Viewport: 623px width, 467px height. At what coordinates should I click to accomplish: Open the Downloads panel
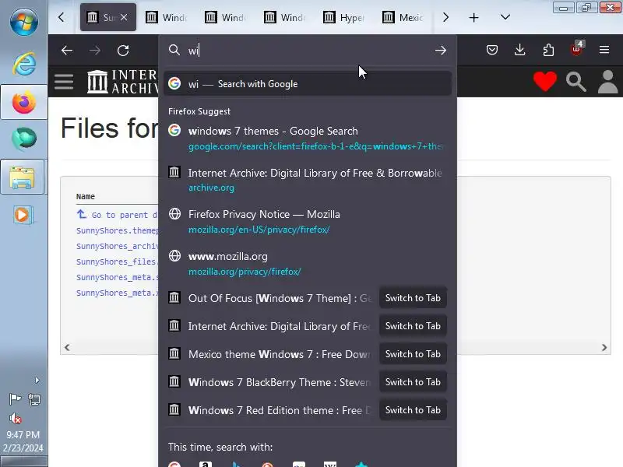[x=519, y=50]
